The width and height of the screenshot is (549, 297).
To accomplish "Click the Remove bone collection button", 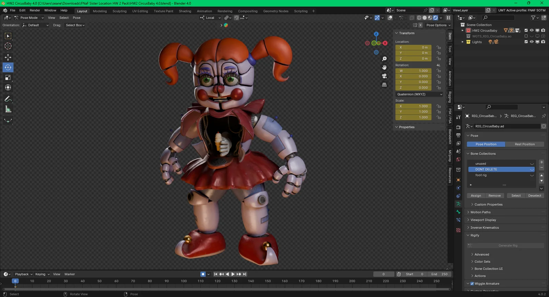I will tap(494, 196).
